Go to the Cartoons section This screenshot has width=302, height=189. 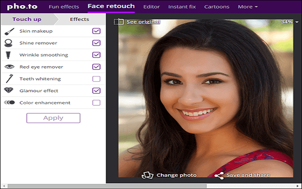[217, 7]
